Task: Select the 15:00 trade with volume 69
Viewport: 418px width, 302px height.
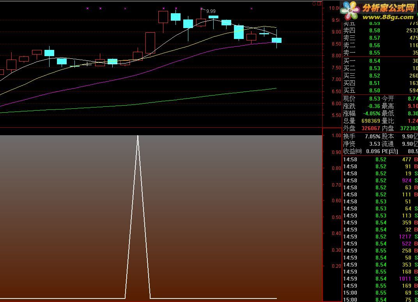Action: tap(380, 293)
